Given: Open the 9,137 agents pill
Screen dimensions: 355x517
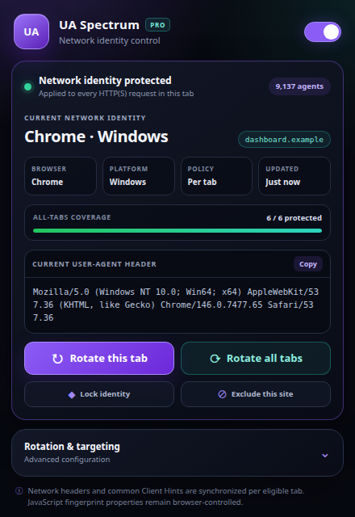Looking at the screenshot, I should point(299,86).
